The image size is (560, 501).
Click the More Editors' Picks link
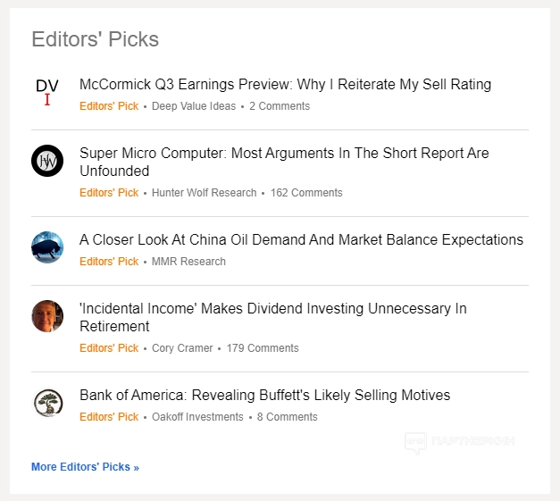coord(85,467)
